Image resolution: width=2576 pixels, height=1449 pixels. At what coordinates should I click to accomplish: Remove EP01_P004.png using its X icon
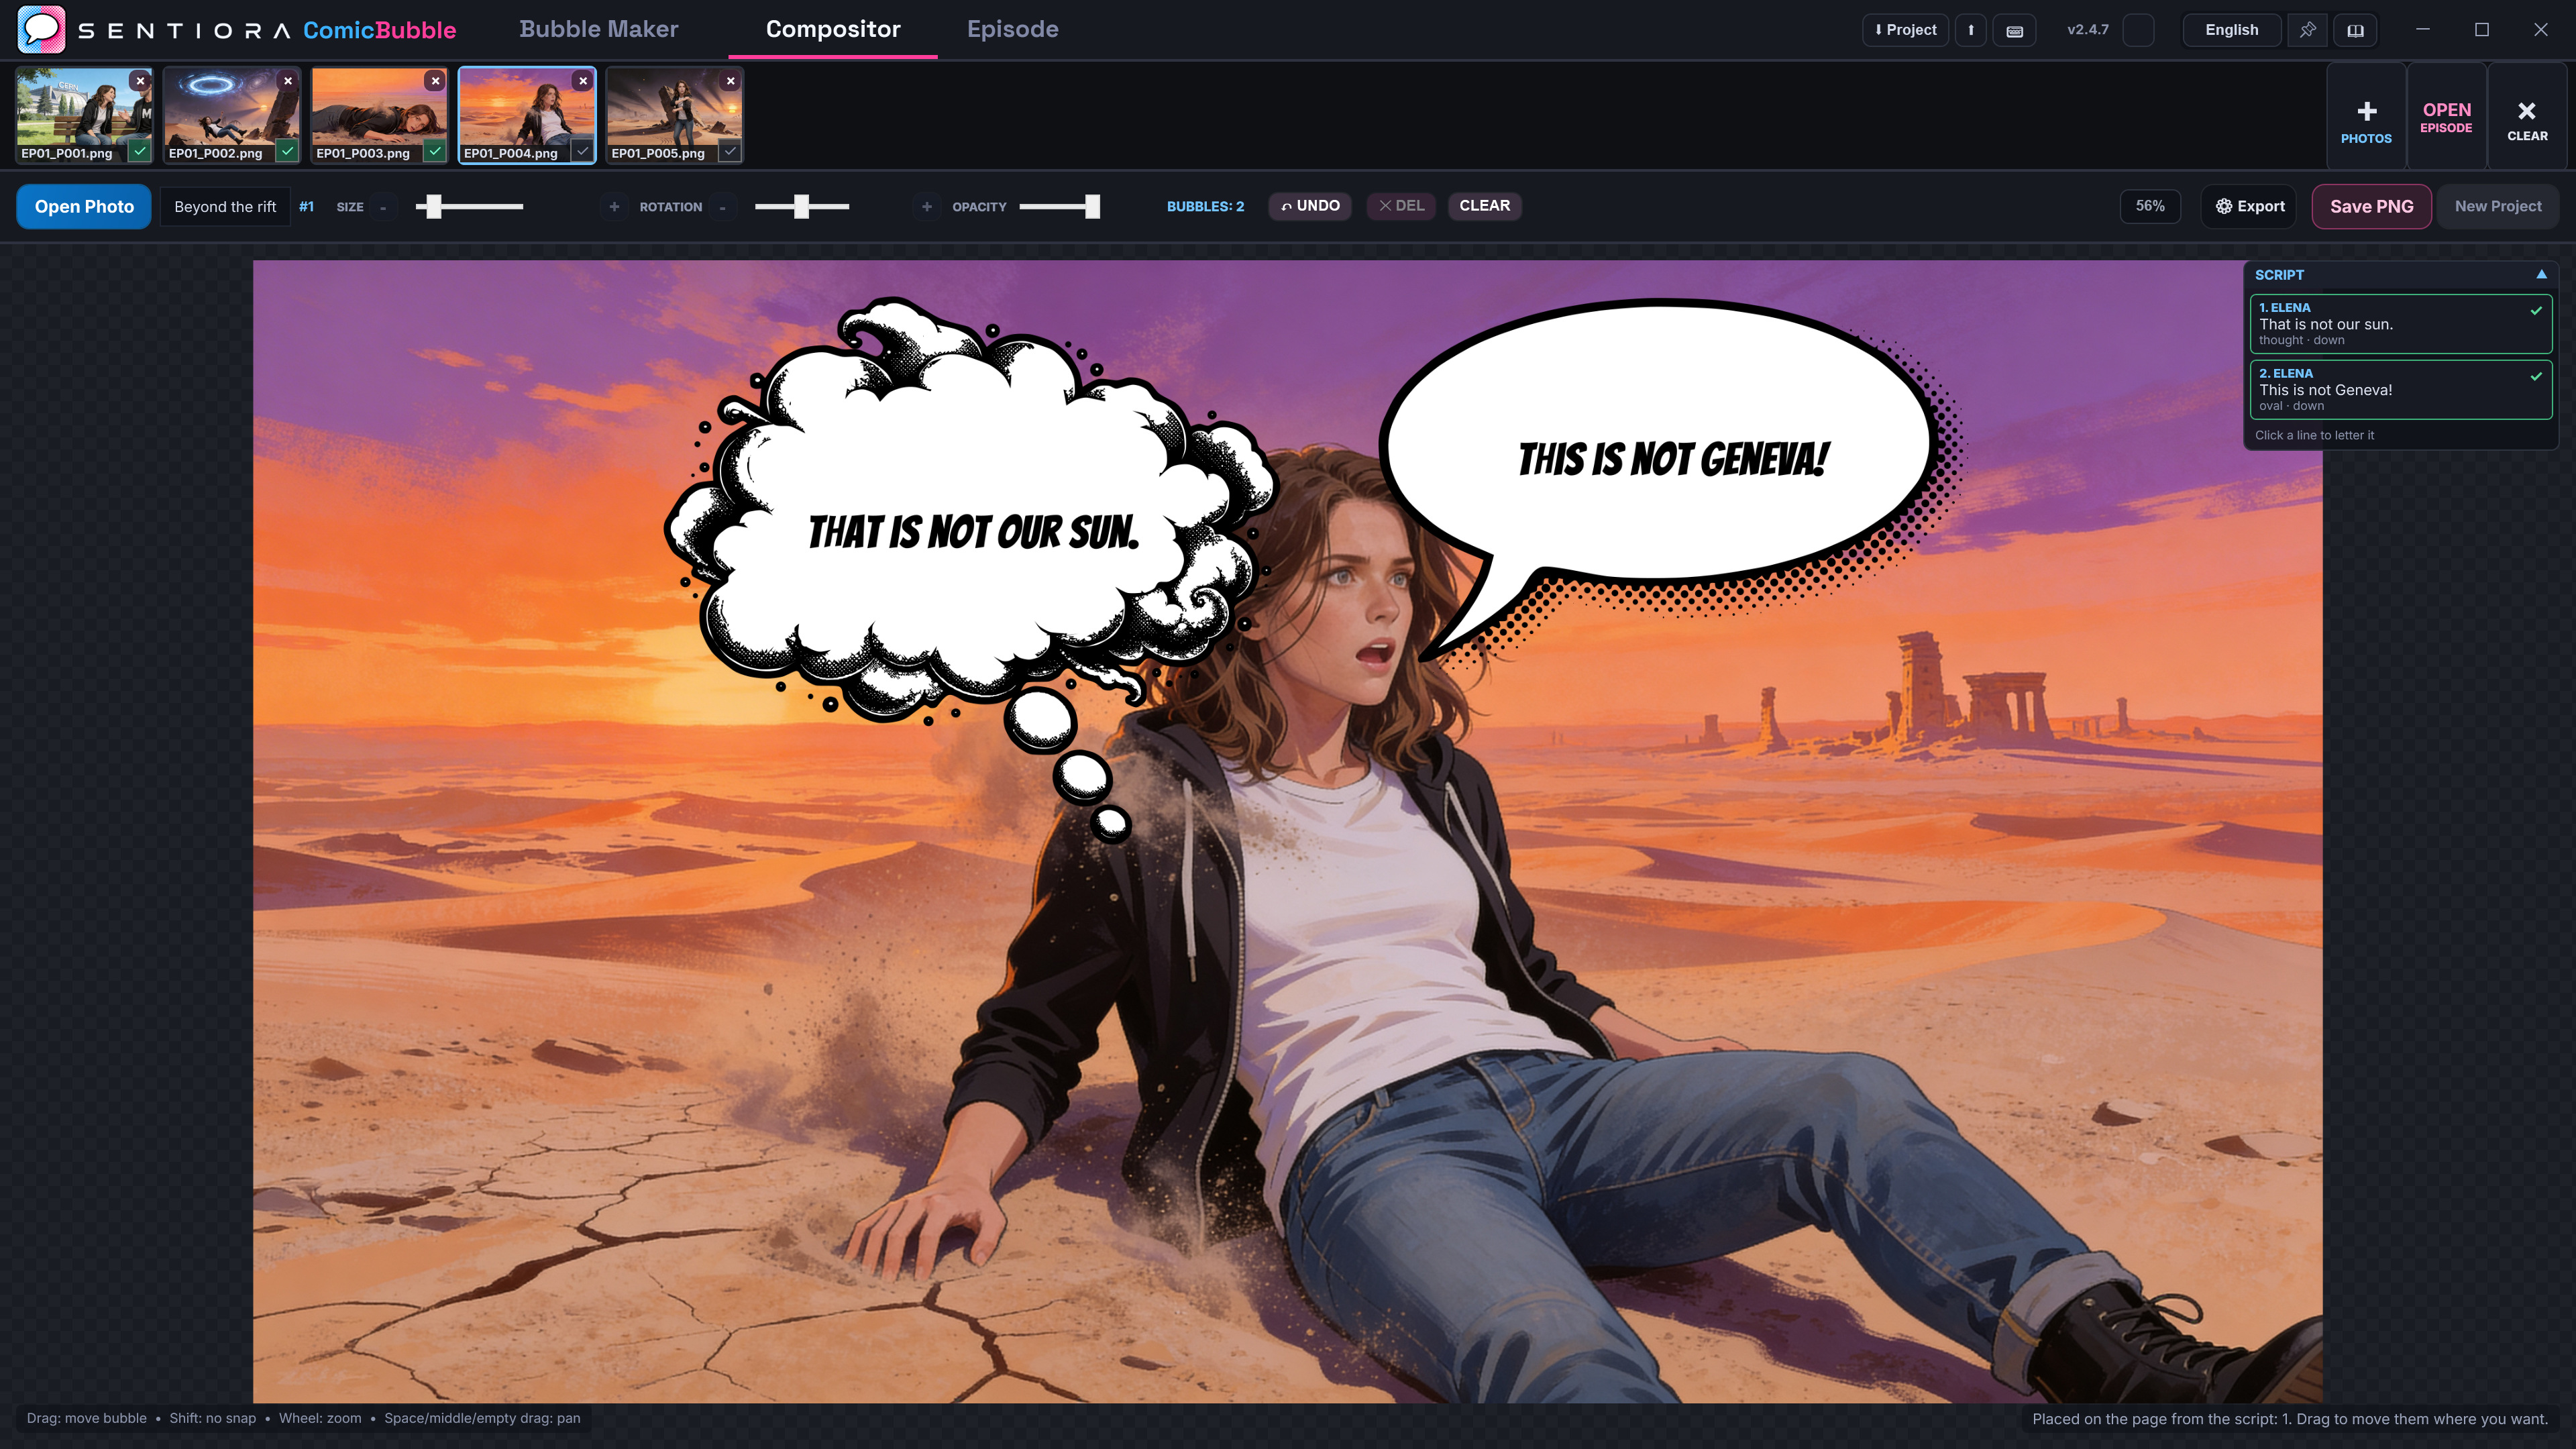pos(583,81)
